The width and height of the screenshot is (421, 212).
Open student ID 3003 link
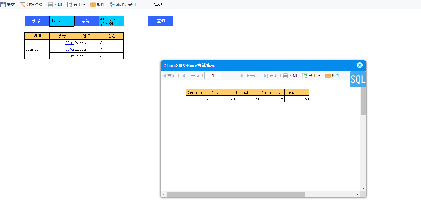69,49
